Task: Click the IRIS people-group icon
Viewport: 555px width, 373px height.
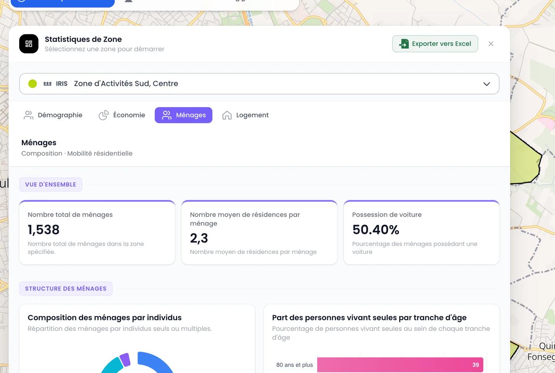Action: (x=47, y=84)
